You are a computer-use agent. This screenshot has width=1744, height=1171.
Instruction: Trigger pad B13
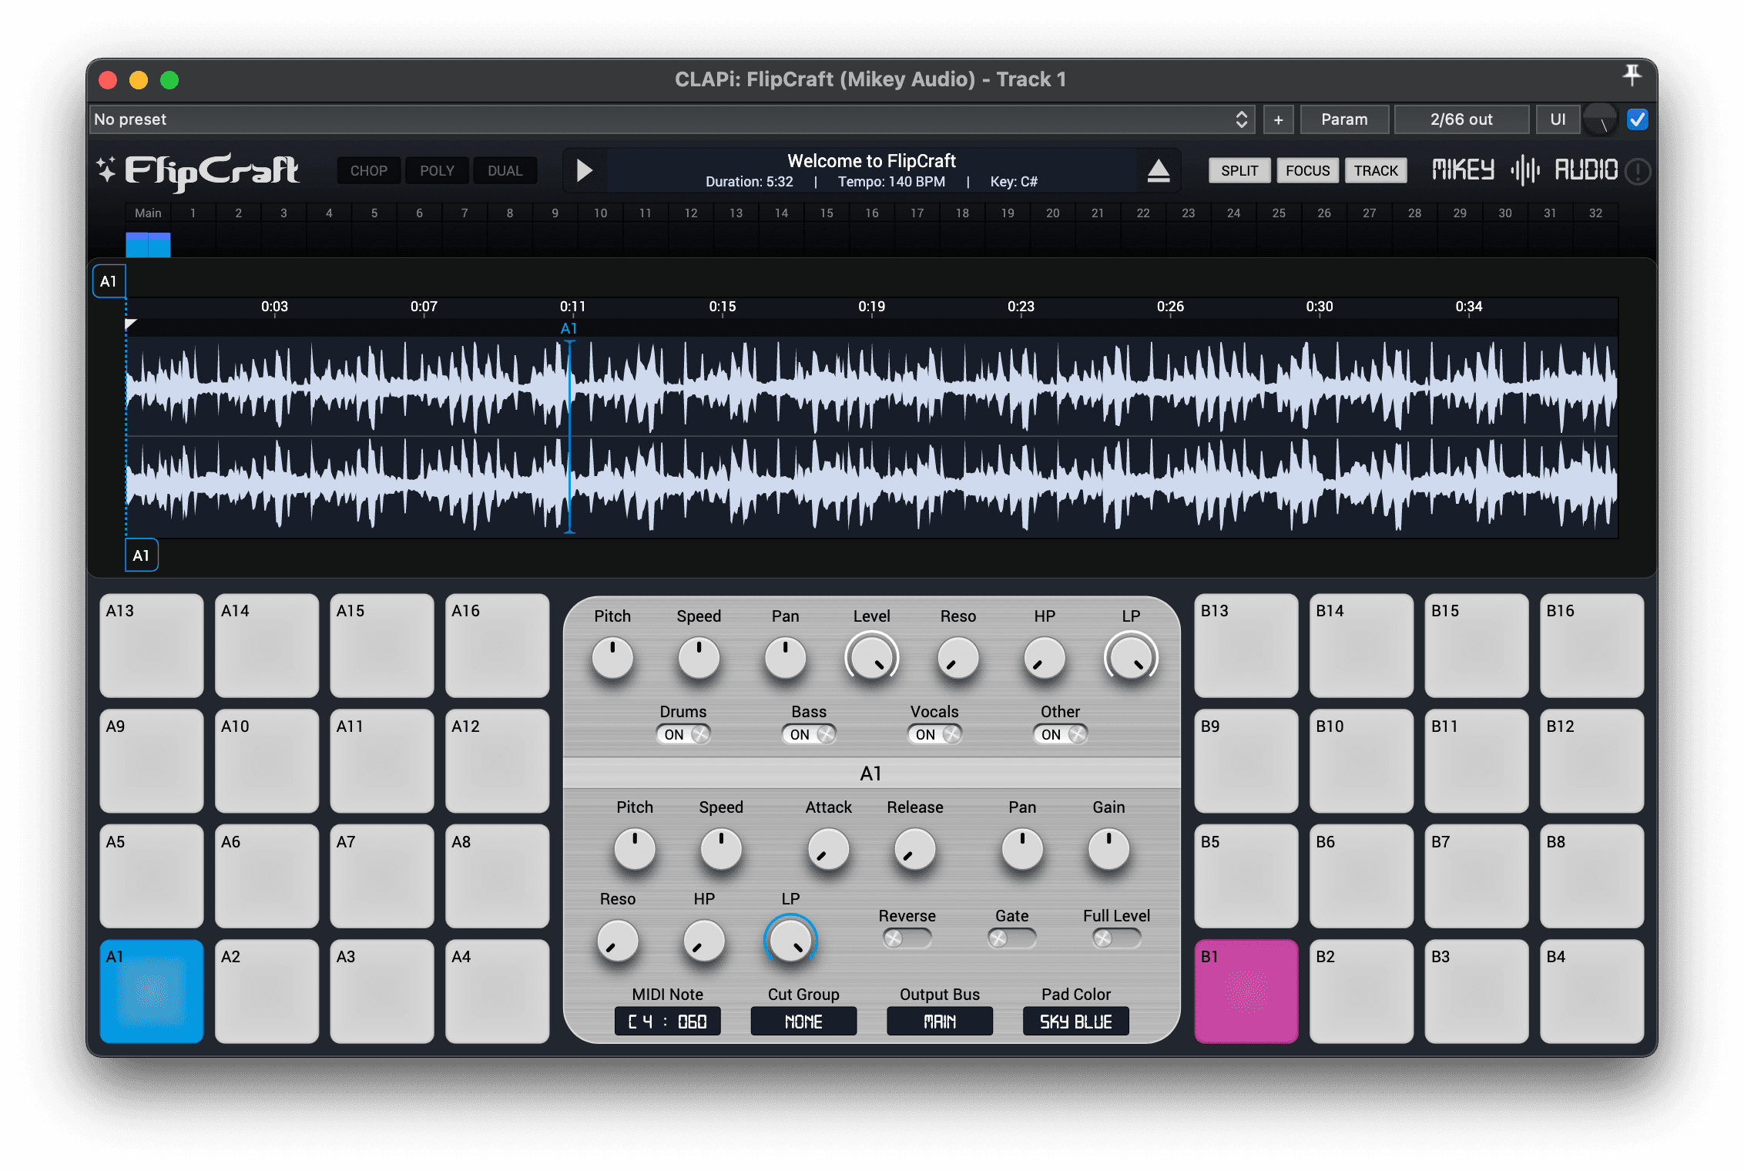click(x=1246, y=645)
